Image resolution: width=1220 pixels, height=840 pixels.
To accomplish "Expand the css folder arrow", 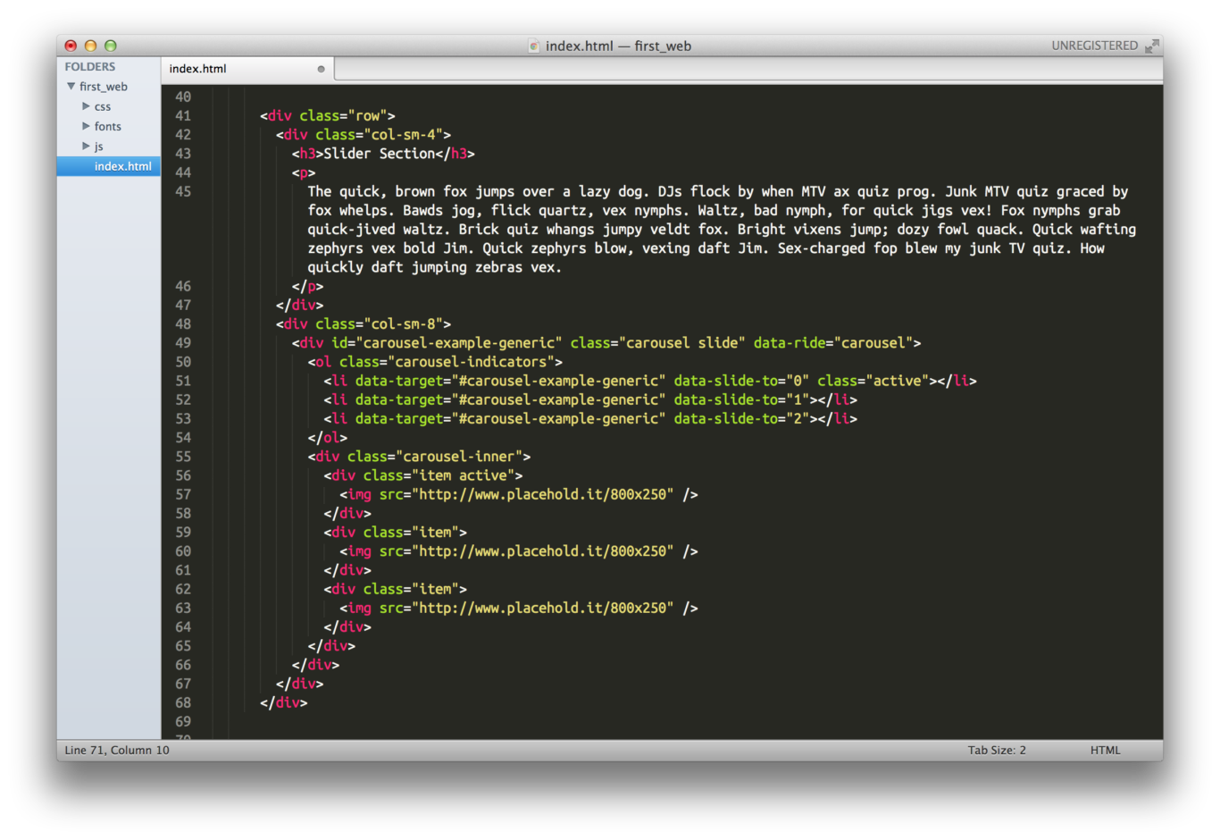I will [x=86, y=106].
